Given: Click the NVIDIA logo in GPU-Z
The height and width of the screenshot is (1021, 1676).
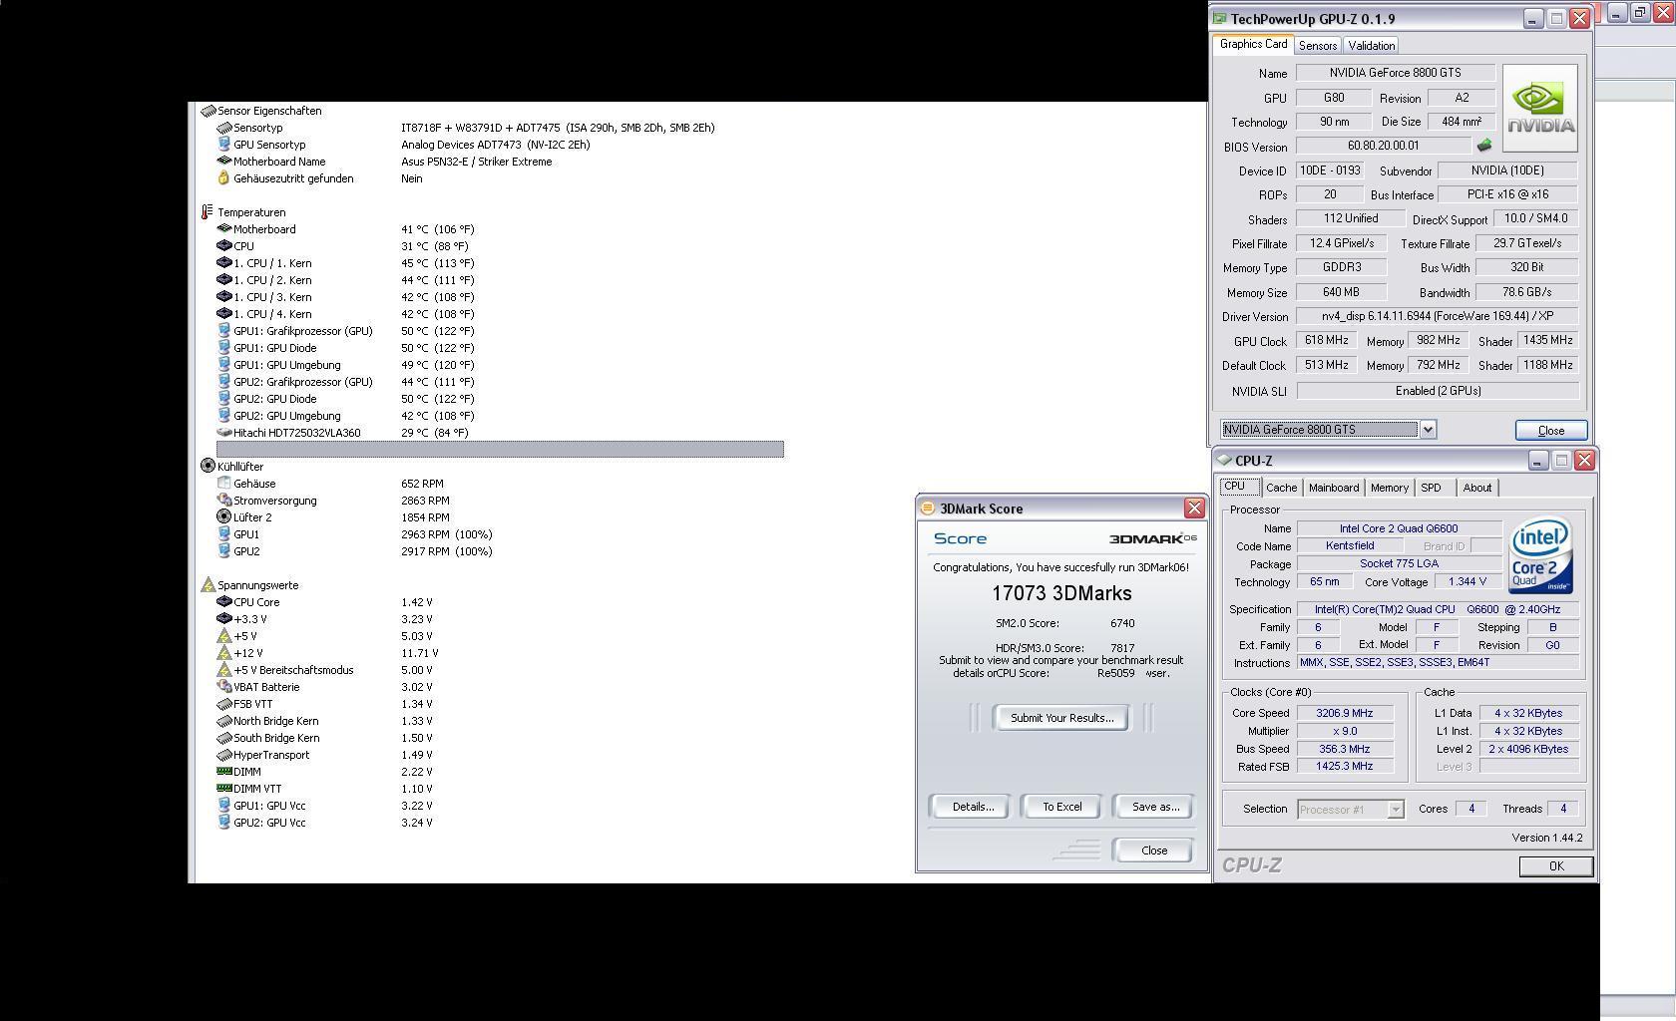Looking at the screenshot, I should click(x=1540, y=108).
